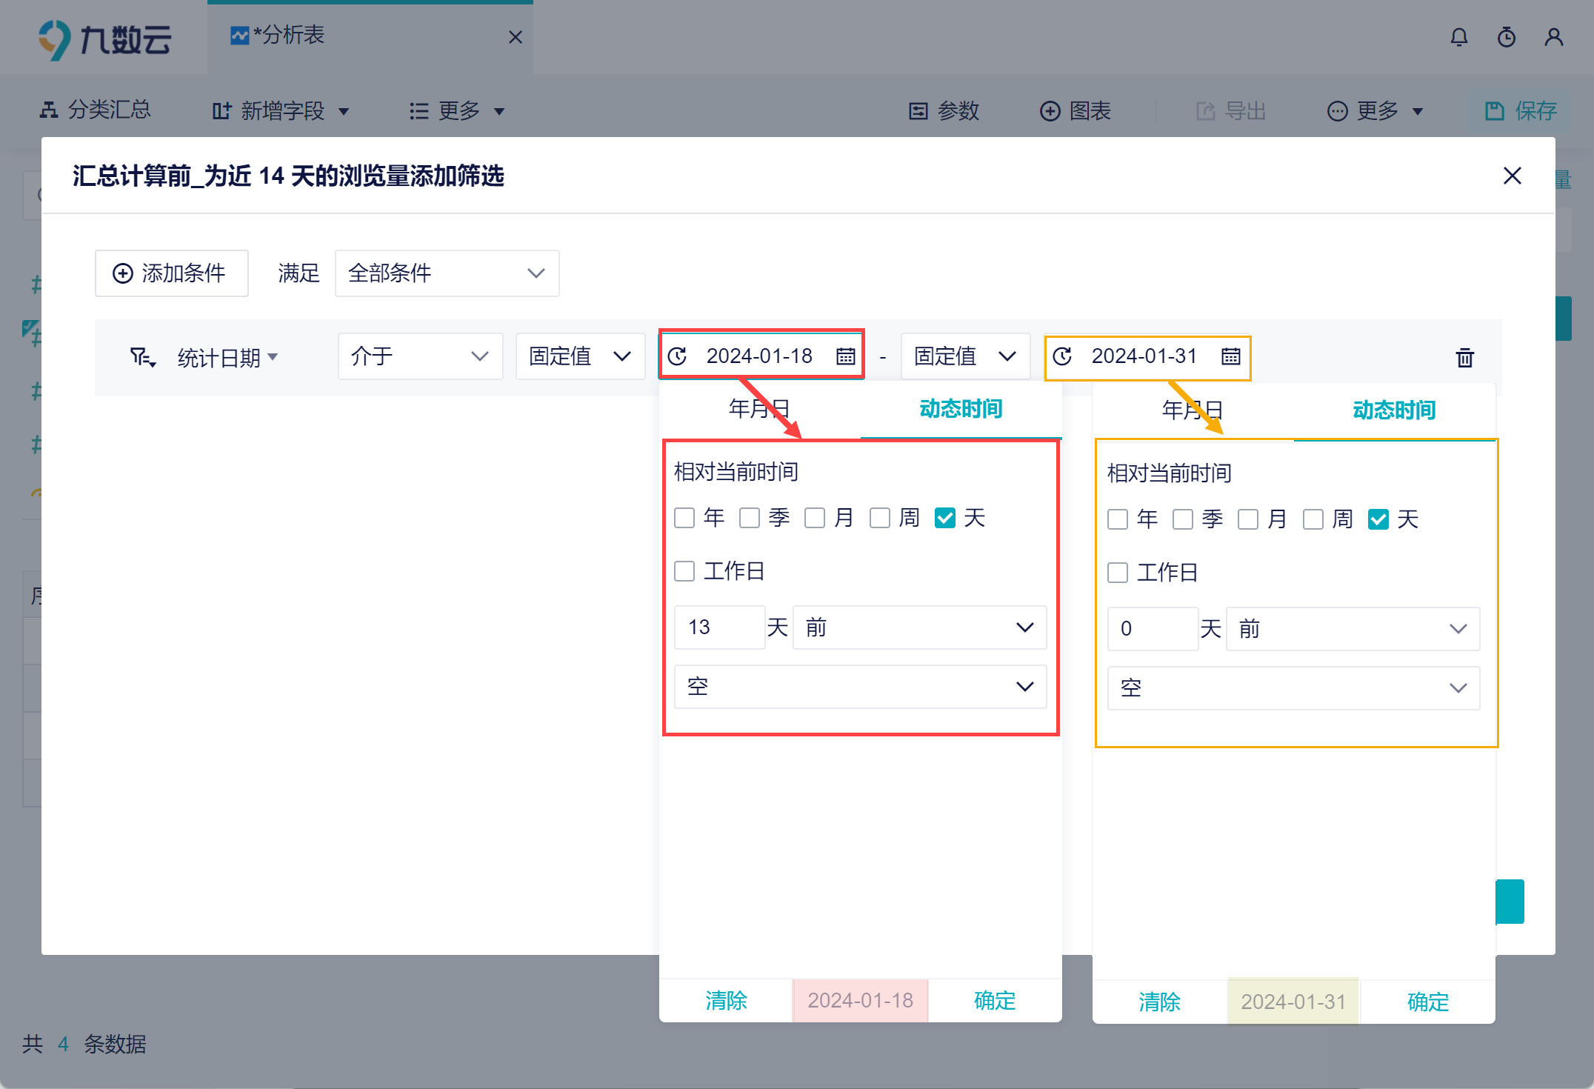Click the input field showing 13 days
The image size is (1594, 1089).
pyautogui.click(x=718, y=627)
